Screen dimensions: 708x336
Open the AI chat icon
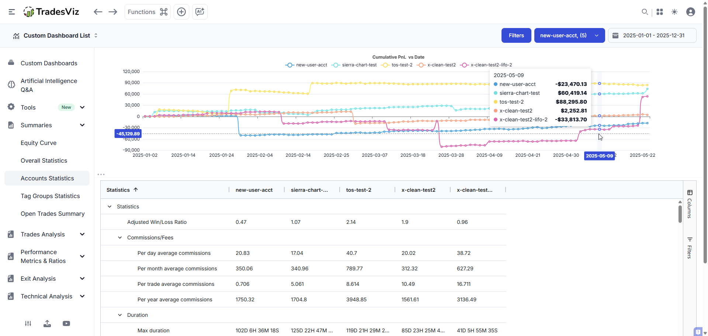[x=200, y=12]
